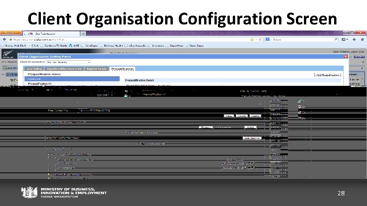Image resolution: width=367 pixels, height=206 pixels.
Task: Select the highlighted prequalification list row
Action: tap(72, 79)
